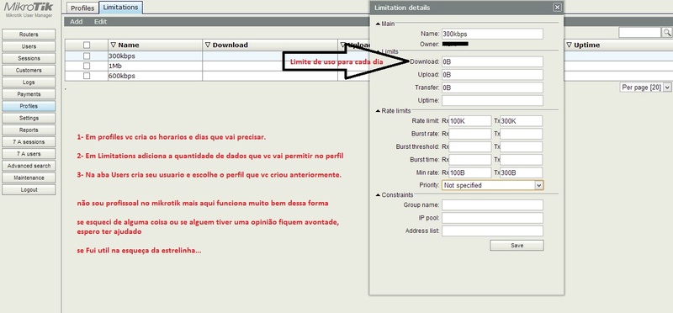Select the 600kbps limitation row name
The height and width of the screenshot is (313, 673).
pos(122,76)
